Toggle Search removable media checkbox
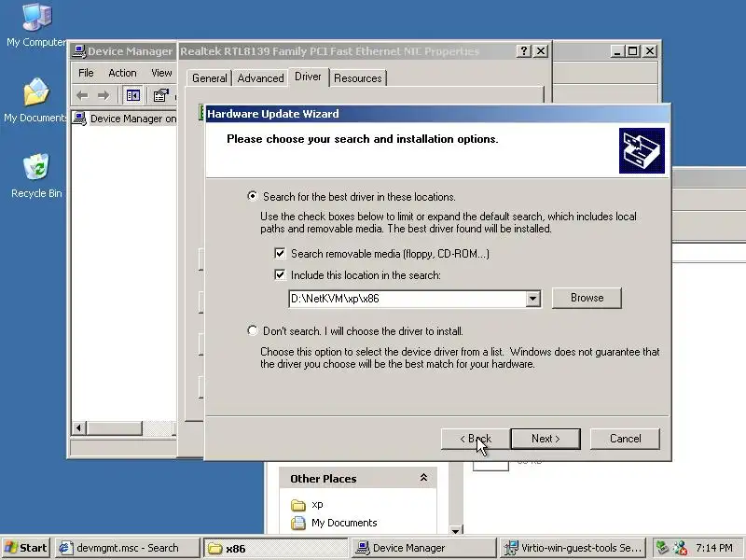Viewport: 746px width, 560px height. pyautogui.click(x=280, y=253)
